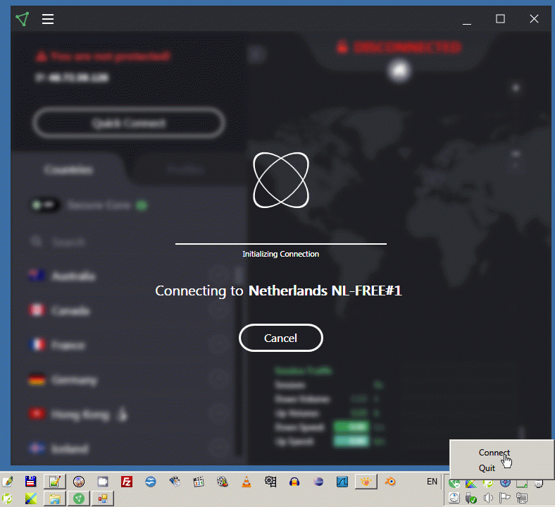Open the notepad with pencil taskbar icon

(x=55, y=482)
